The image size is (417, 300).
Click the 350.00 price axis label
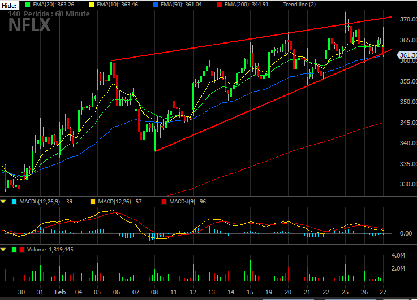click(408, 102)
